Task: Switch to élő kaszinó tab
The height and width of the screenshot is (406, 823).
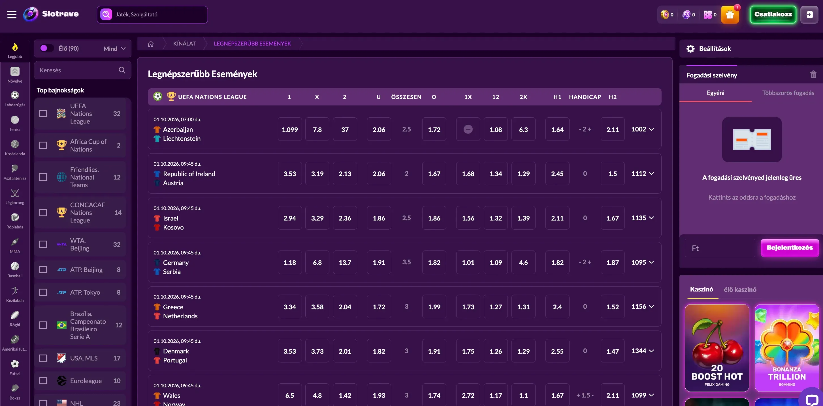Action: tap(740, 289)
